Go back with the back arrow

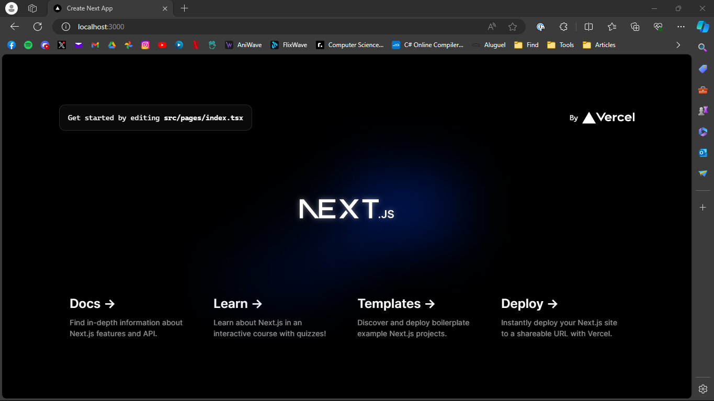(x=15, y=27)
